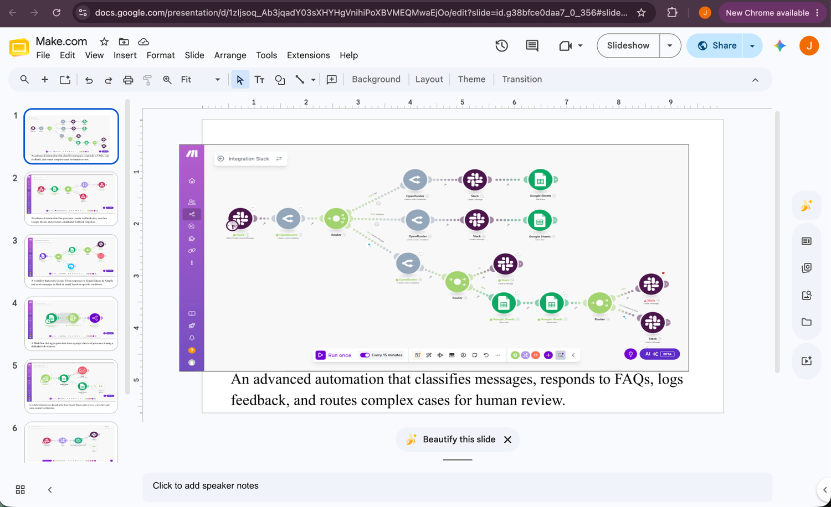Open the Extensions menu
The image size is (831, 507).
309,55
